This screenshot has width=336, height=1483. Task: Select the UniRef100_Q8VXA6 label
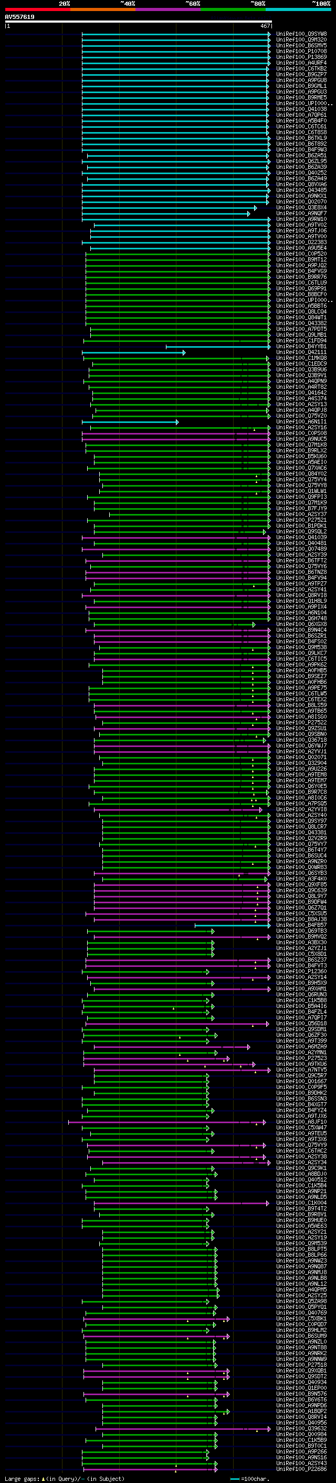301,185
